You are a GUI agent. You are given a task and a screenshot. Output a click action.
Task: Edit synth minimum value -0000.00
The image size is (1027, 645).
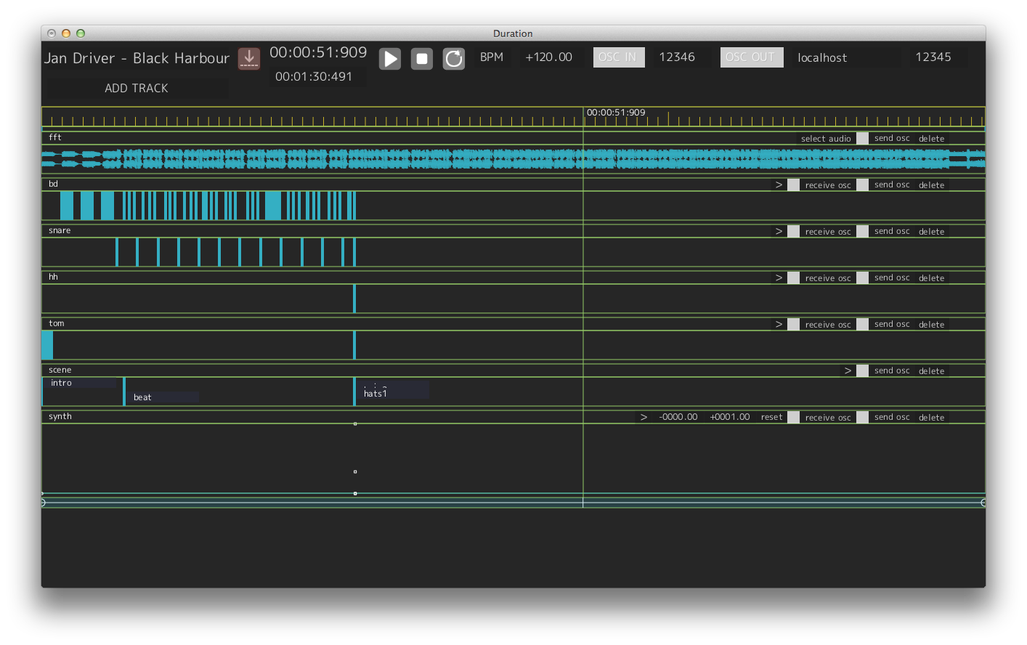tap(678, 417)
